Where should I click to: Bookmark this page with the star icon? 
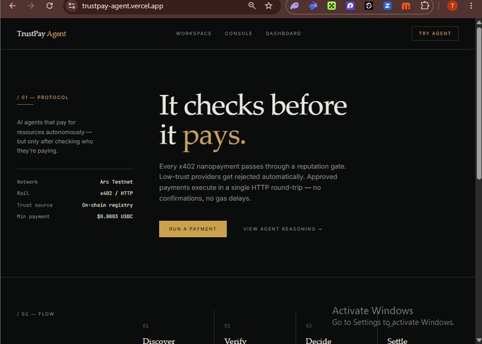[x=269, y=6]
